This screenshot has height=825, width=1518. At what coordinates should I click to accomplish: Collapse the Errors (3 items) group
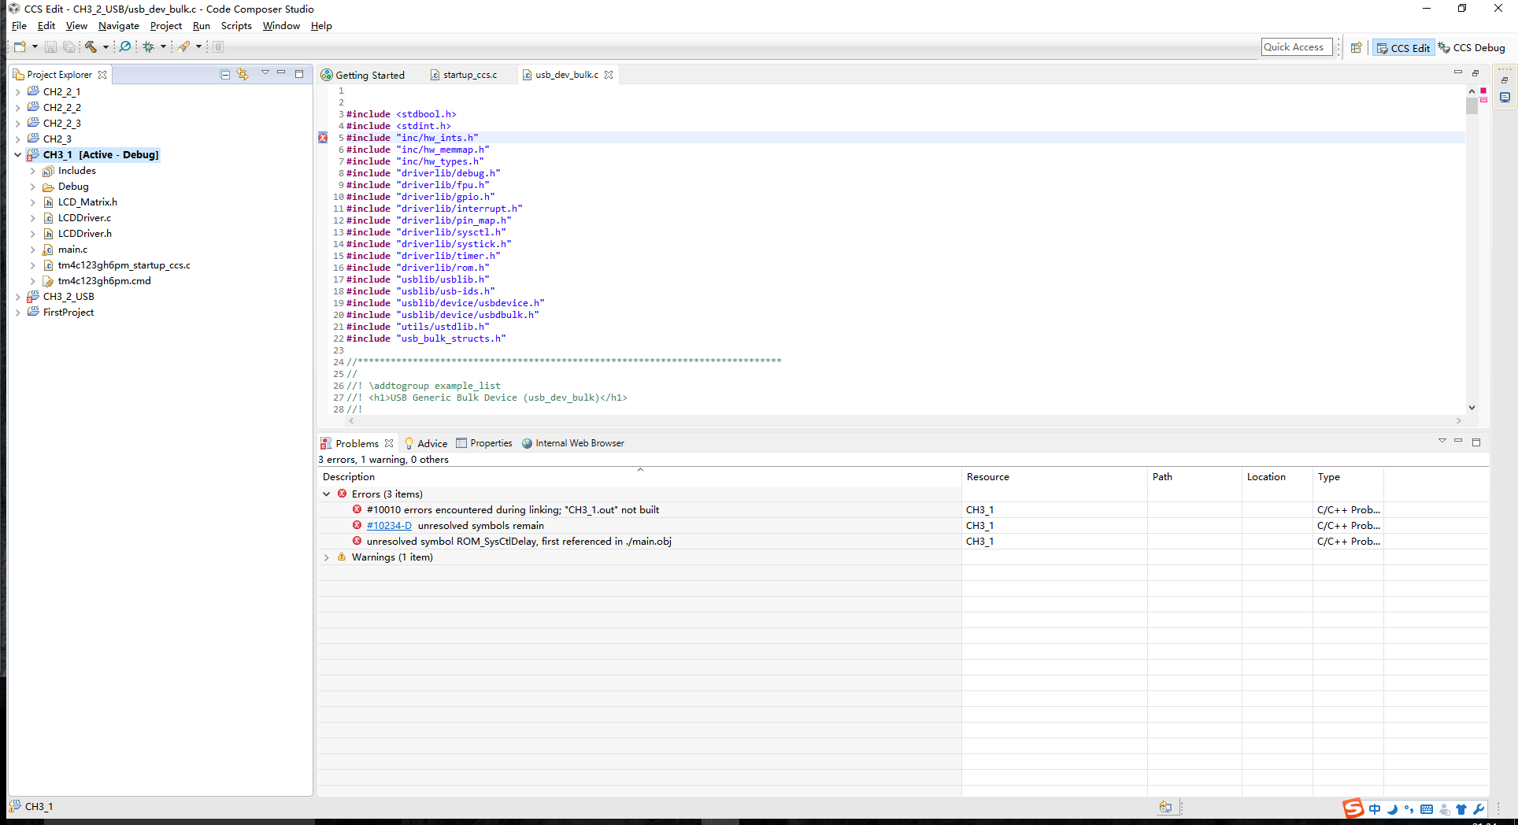point(327,494)
